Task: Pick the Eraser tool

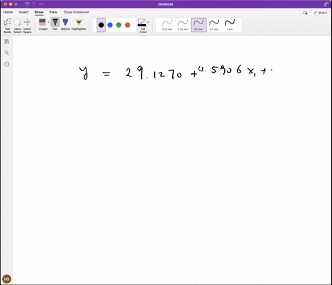Action: (43, 24)
